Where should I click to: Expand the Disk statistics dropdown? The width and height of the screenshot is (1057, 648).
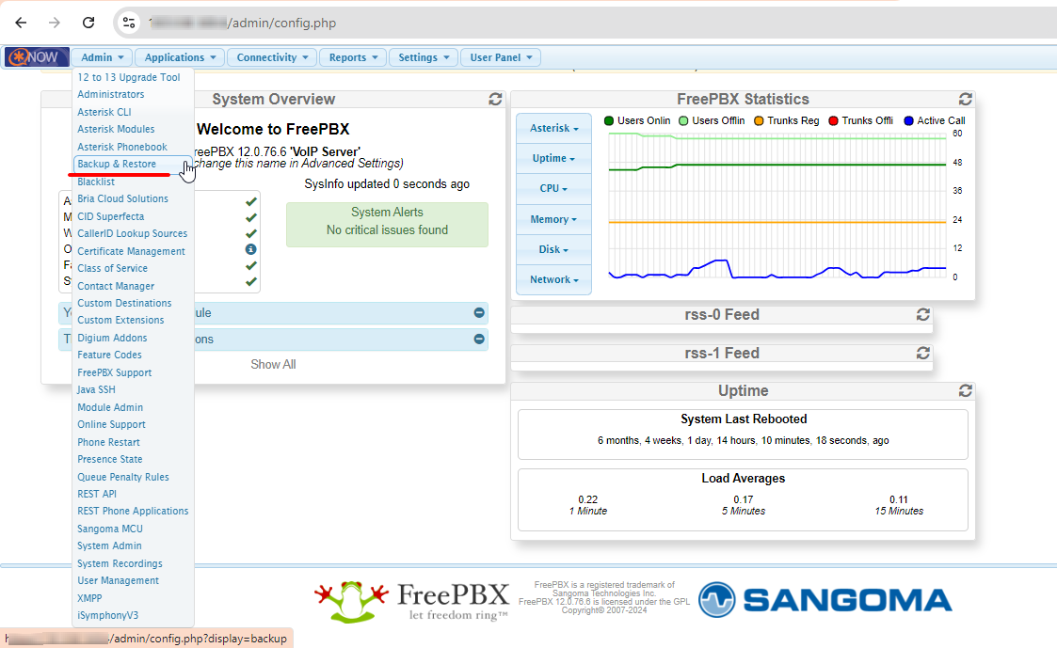553,249
